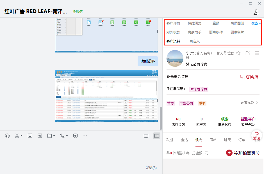Click the chat title 红叶广告 RED LEAF
Viewport: 264px width, 174px height.
tap(35, 12)
